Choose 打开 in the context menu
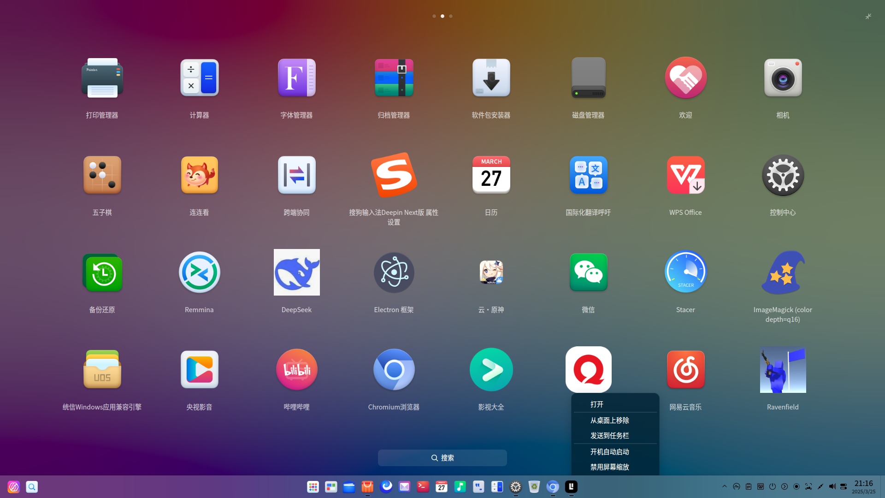The height and width of the screenshot is (498, 885). 615,404
